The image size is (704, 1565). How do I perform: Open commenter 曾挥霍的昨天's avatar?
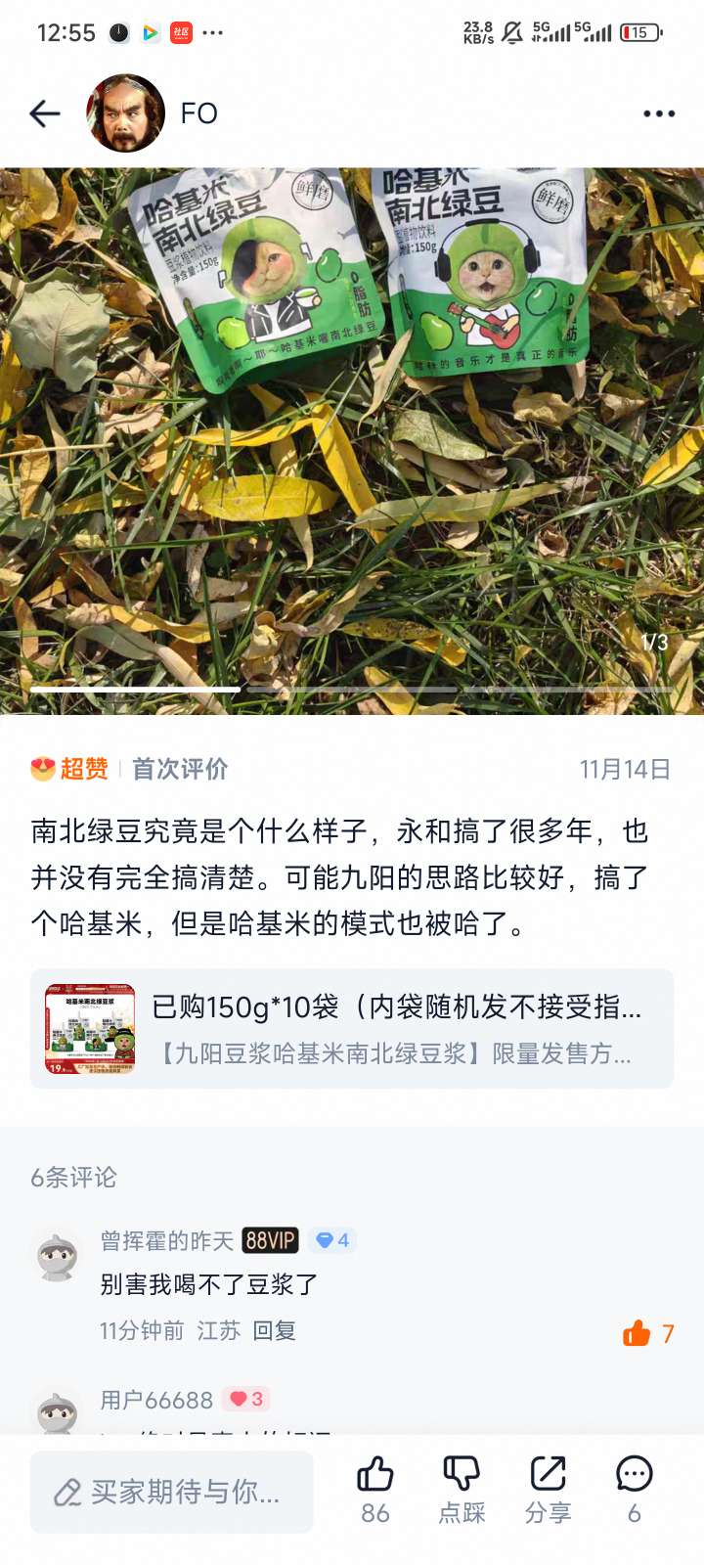(58, 1257)
